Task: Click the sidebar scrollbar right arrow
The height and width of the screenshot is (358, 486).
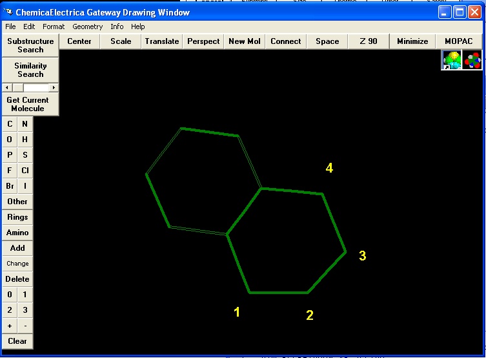Action: click(54, 88)
